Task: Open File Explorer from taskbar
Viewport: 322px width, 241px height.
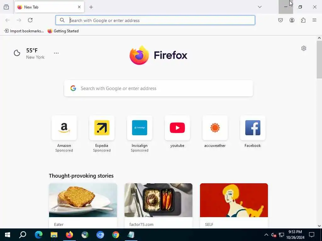Action: pyautogui.click(x=54, y=235)
